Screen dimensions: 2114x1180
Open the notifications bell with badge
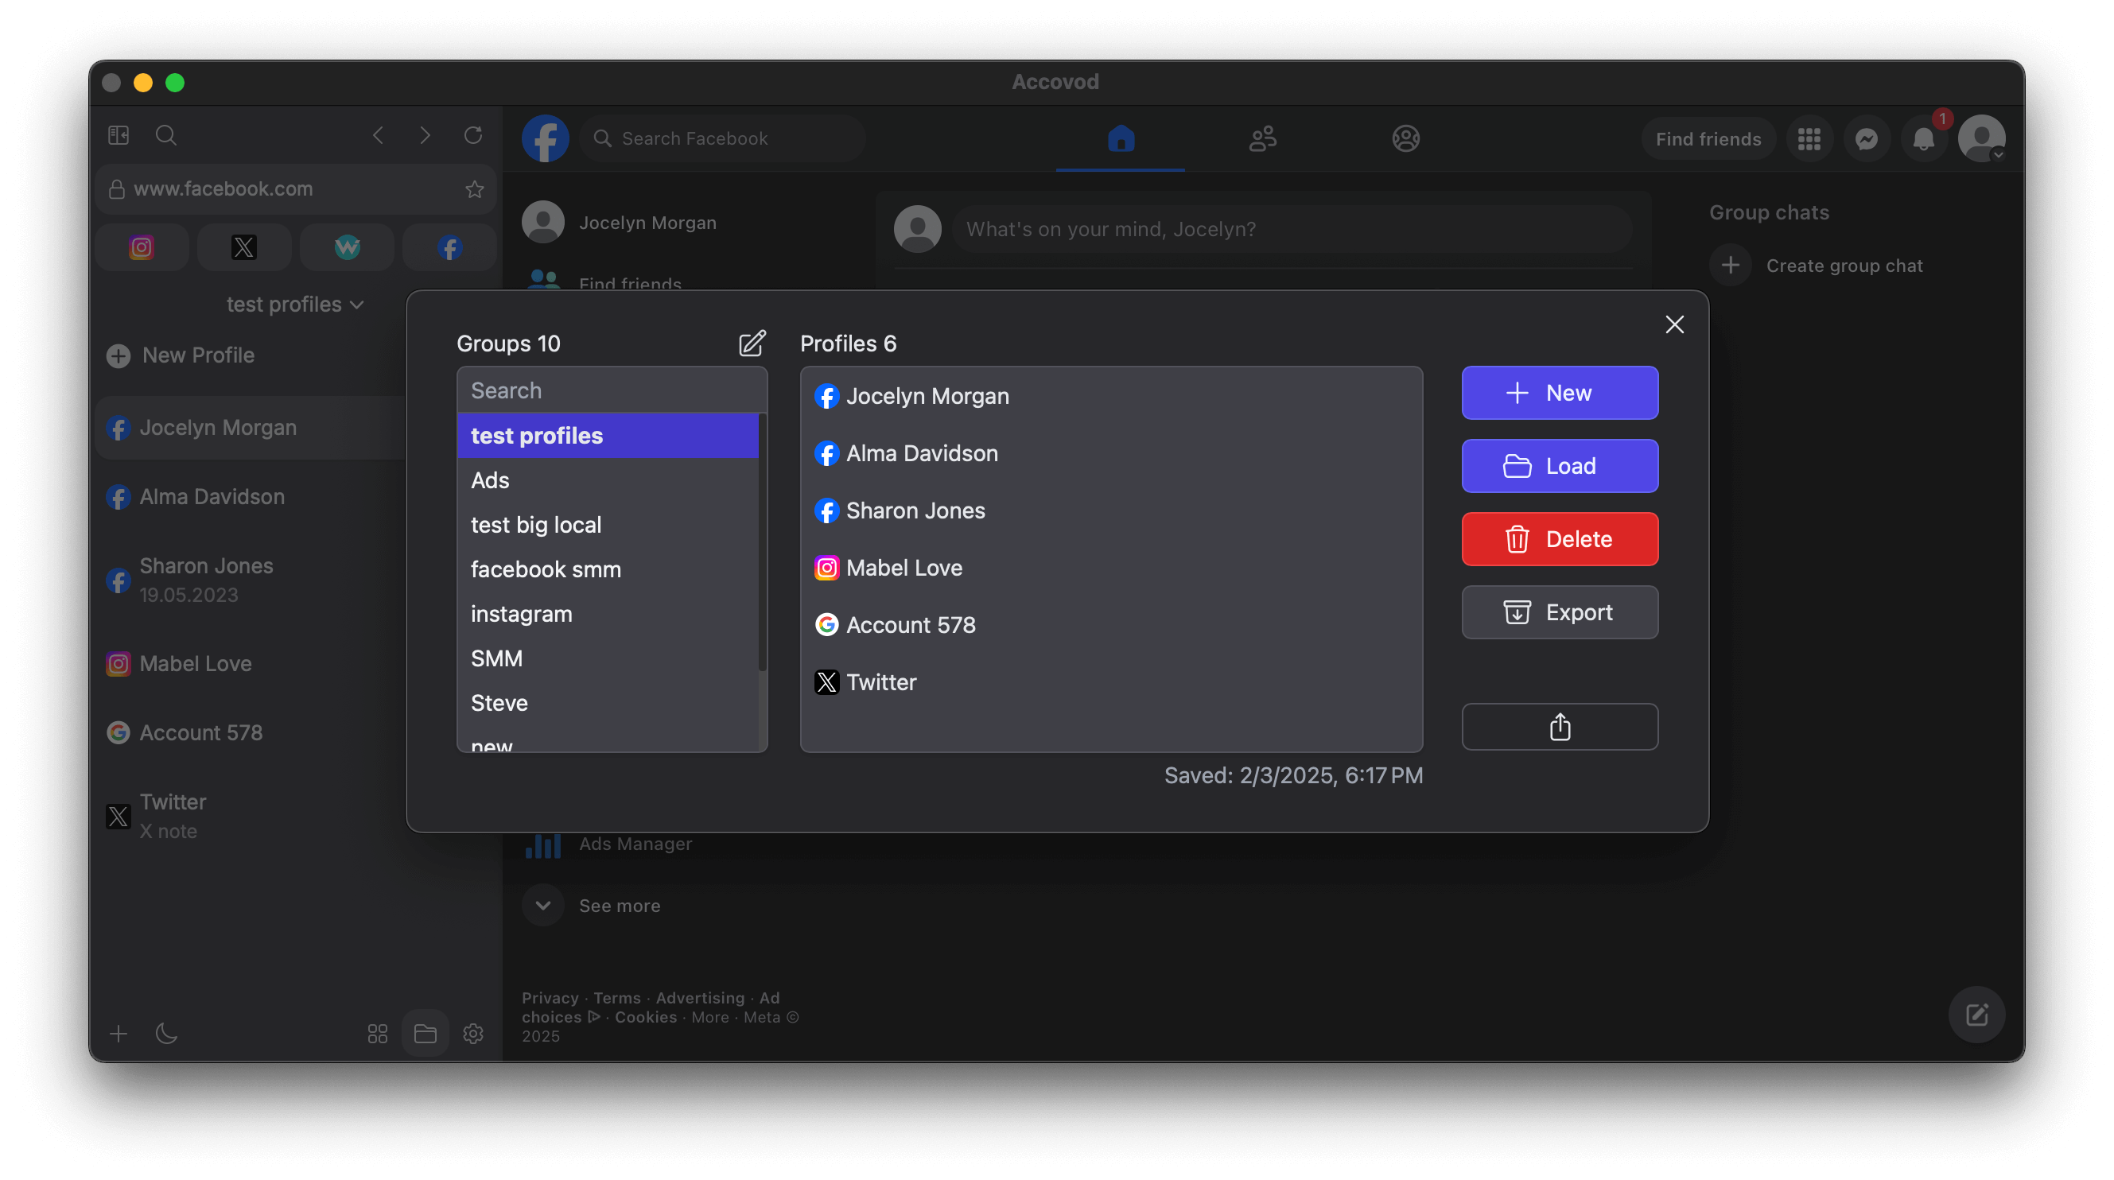(1925, 138)
